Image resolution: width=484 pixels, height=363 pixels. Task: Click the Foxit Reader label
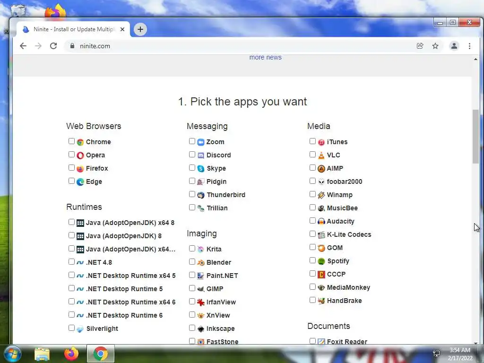pos(347,342)
